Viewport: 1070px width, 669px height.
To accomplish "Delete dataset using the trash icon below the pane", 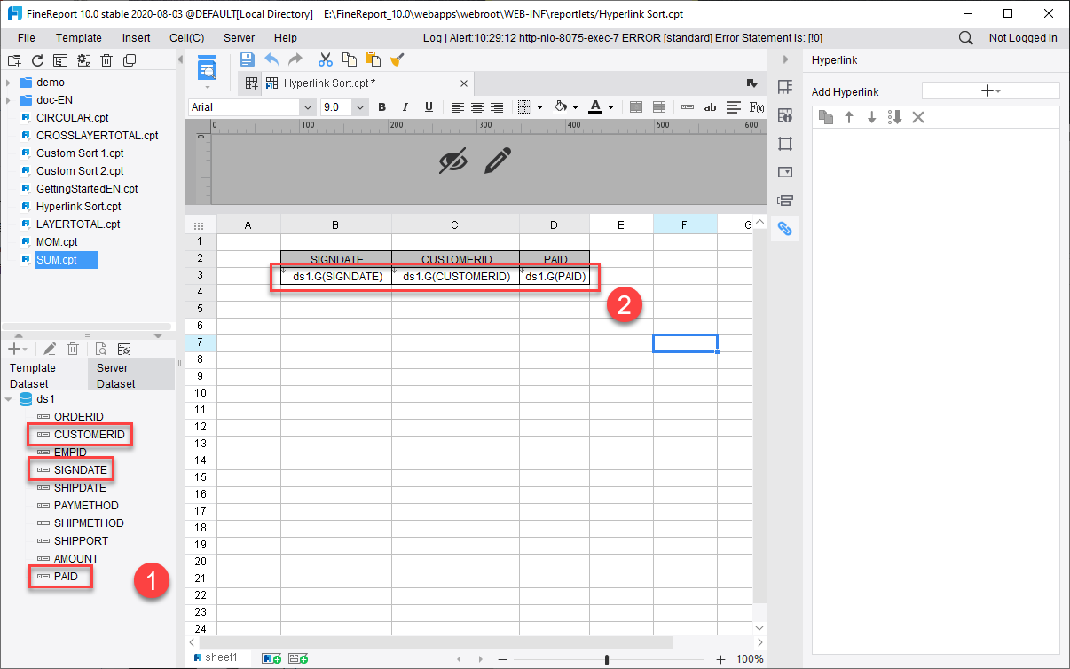I will click(x=73, y=348).
